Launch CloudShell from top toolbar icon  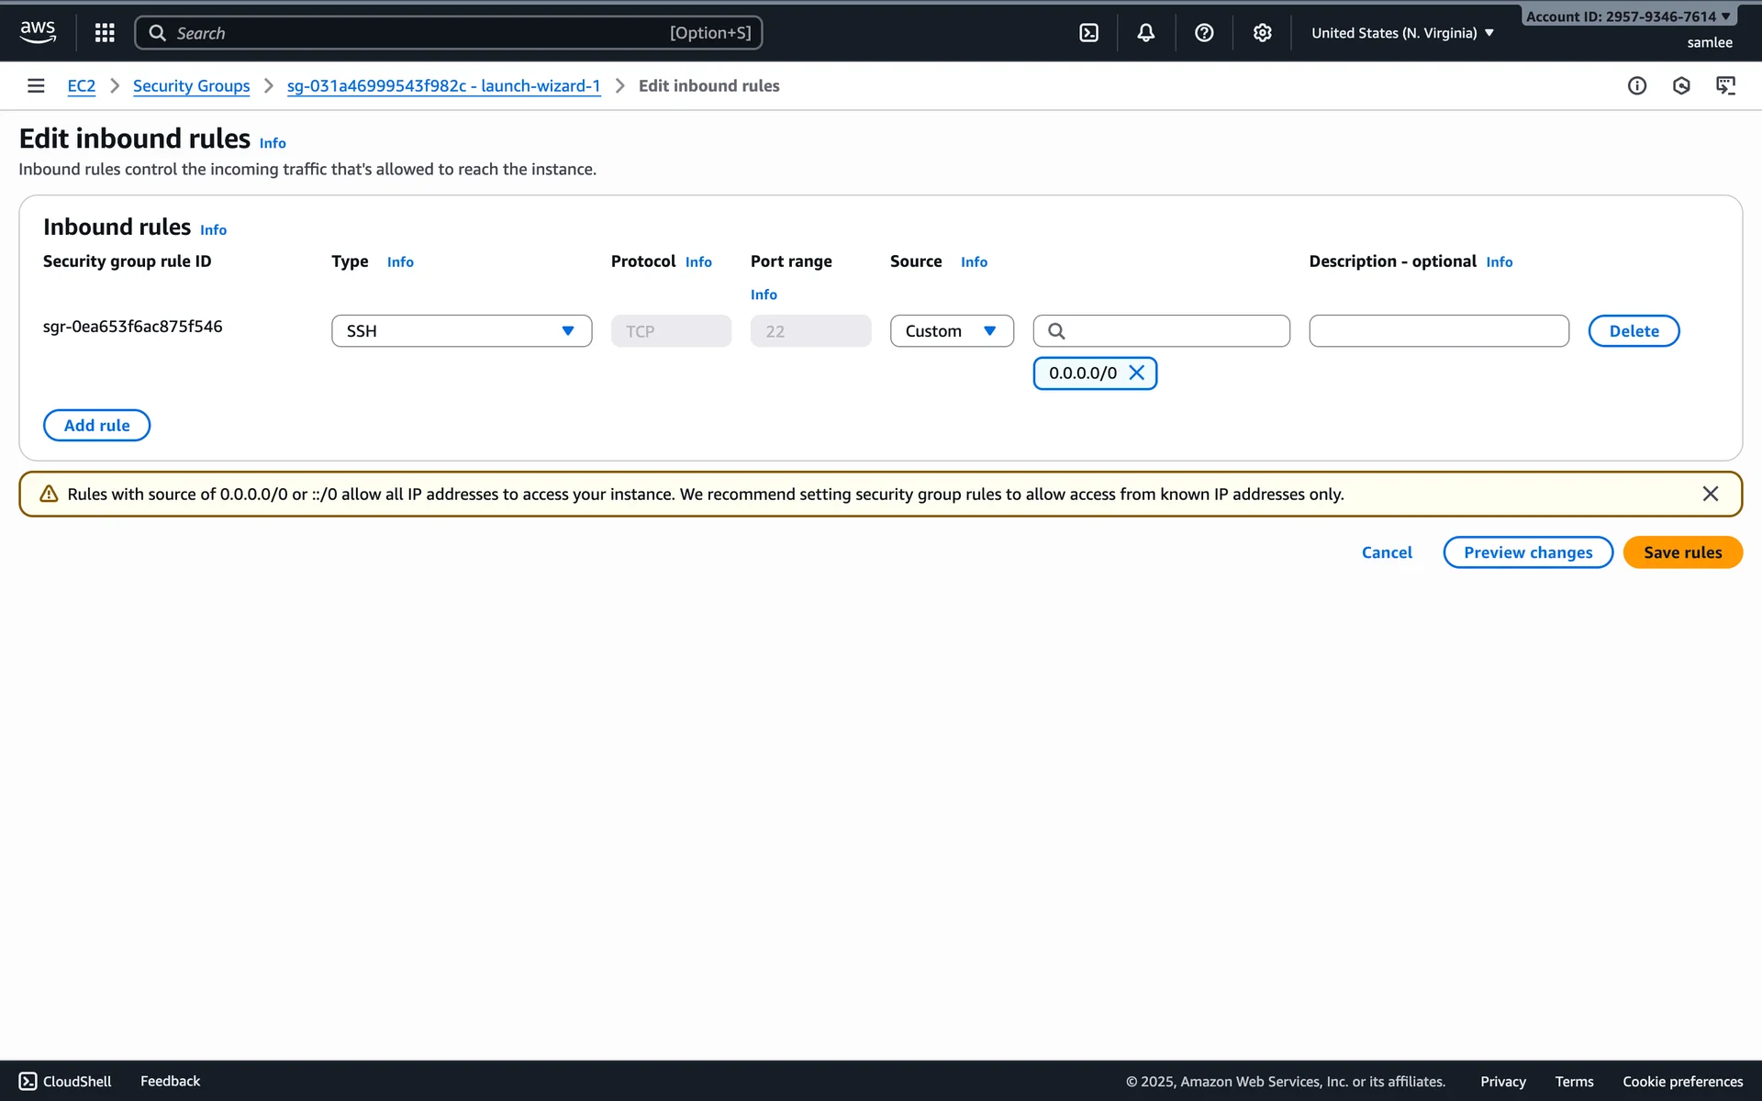point(1088,33)
